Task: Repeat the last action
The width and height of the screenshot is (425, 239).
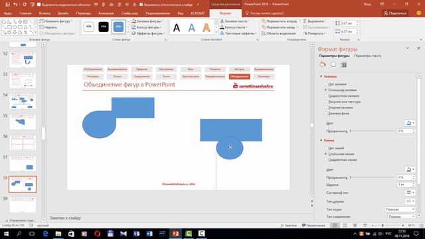Action: coord(25,5)
